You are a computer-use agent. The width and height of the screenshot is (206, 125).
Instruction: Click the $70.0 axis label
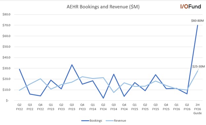coord(7,25)
